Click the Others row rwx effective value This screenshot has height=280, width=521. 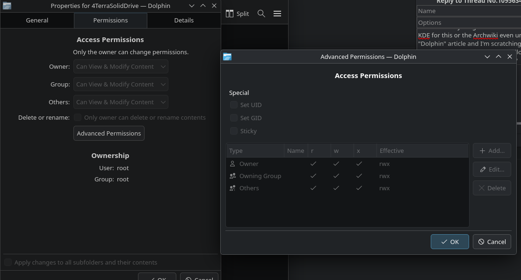(384, 188)
